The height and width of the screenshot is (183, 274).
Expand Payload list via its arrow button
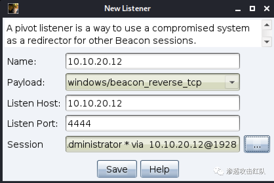[232, 82]
